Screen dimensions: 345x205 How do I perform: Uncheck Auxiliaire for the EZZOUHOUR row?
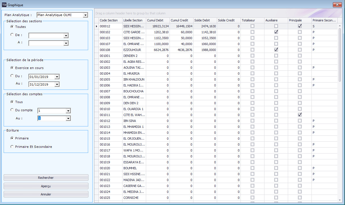coord(276,50)
